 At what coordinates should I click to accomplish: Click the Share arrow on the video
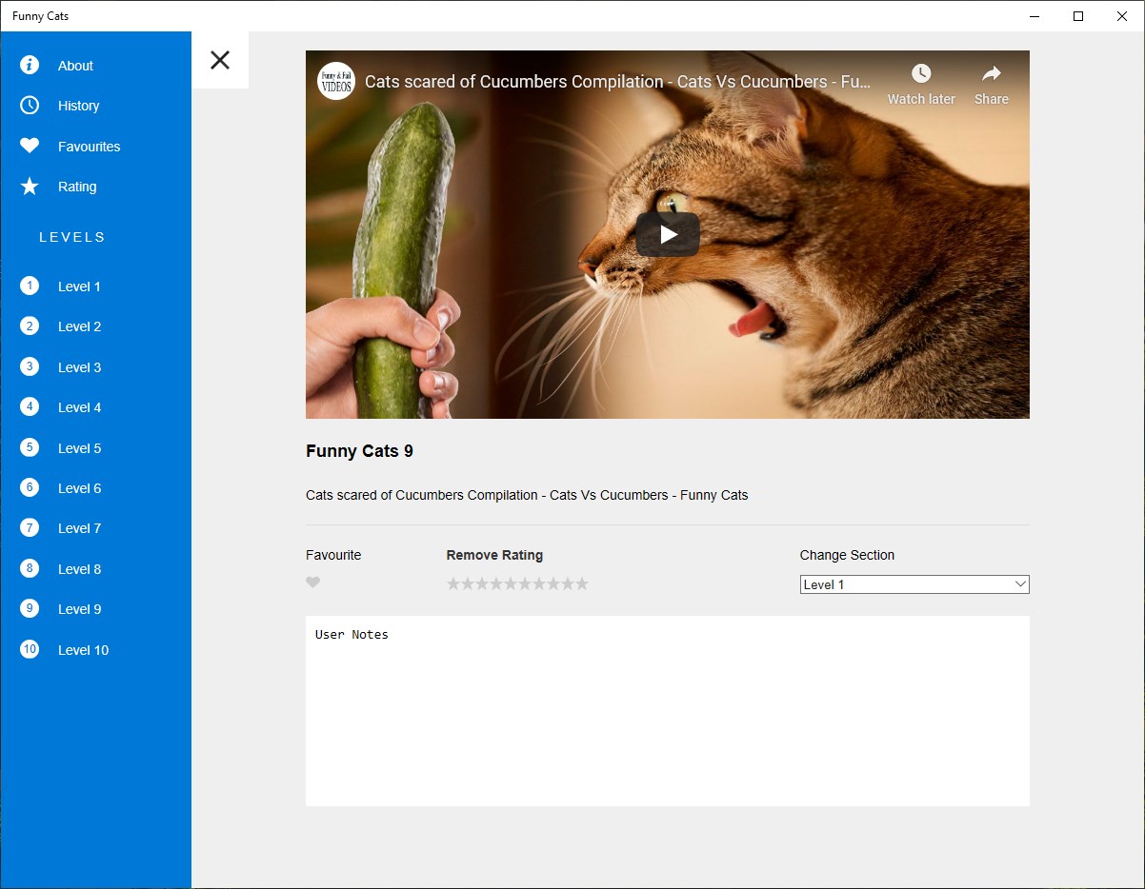(992, 73)
